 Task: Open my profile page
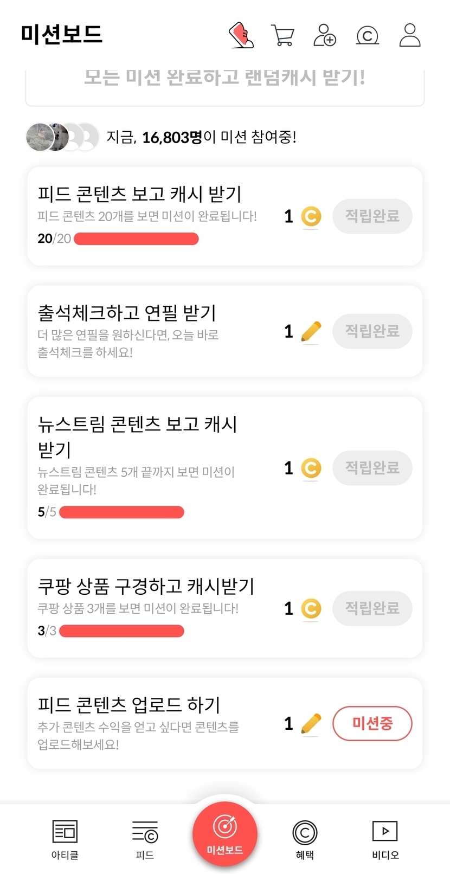coord(410,35)
